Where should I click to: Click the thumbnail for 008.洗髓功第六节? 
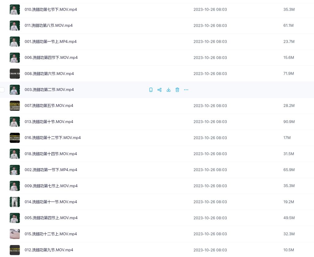(15, 74)
